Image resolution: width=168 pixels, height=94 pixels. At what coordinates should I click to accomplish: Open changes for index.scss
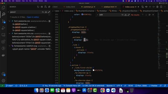click(143, 7)
